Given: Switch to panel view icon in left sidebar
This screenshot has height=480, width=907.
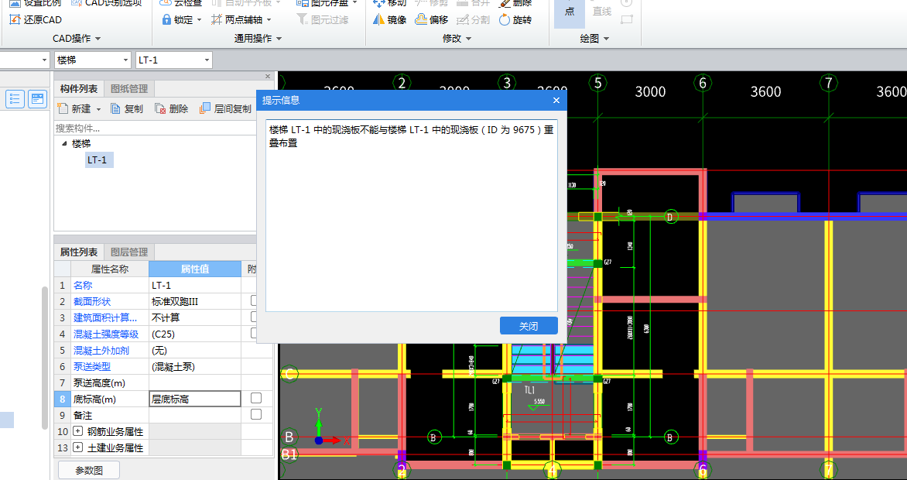Looking at the screenshot, I should pyautogui.click(x=38, y=99).
